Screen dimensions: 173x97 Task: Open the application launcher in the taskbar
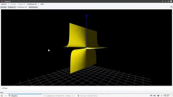pos(2,96)
